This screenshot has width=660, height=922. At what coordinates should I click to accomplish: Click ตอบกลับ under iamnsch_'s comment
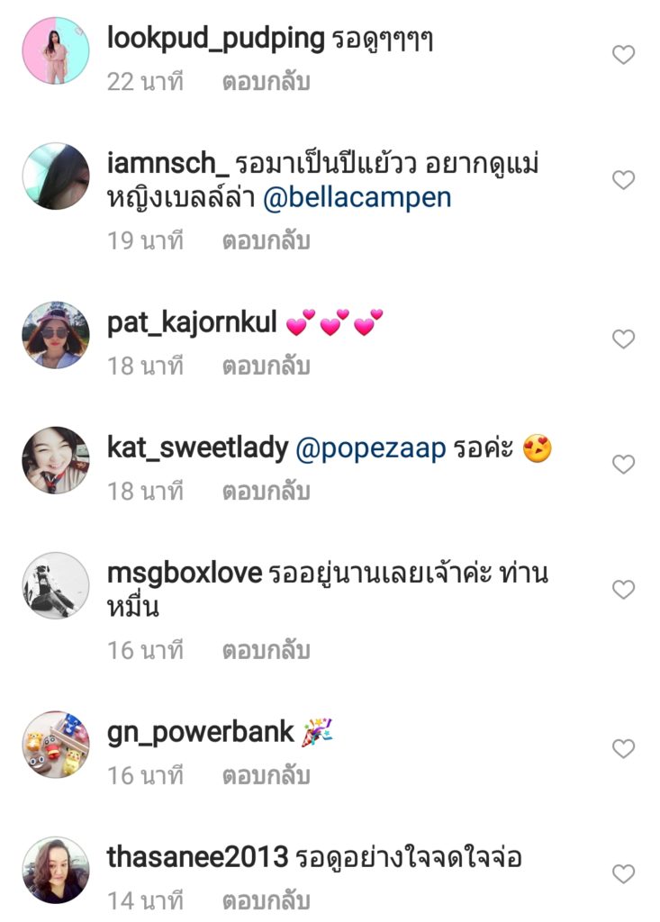click(x=266, y=241)
